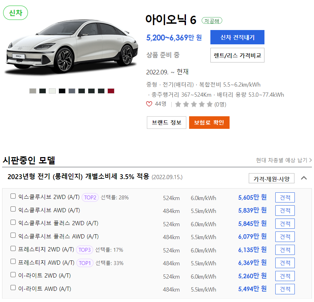Select the slate blue-gray color swatch

tap(72, 91)
